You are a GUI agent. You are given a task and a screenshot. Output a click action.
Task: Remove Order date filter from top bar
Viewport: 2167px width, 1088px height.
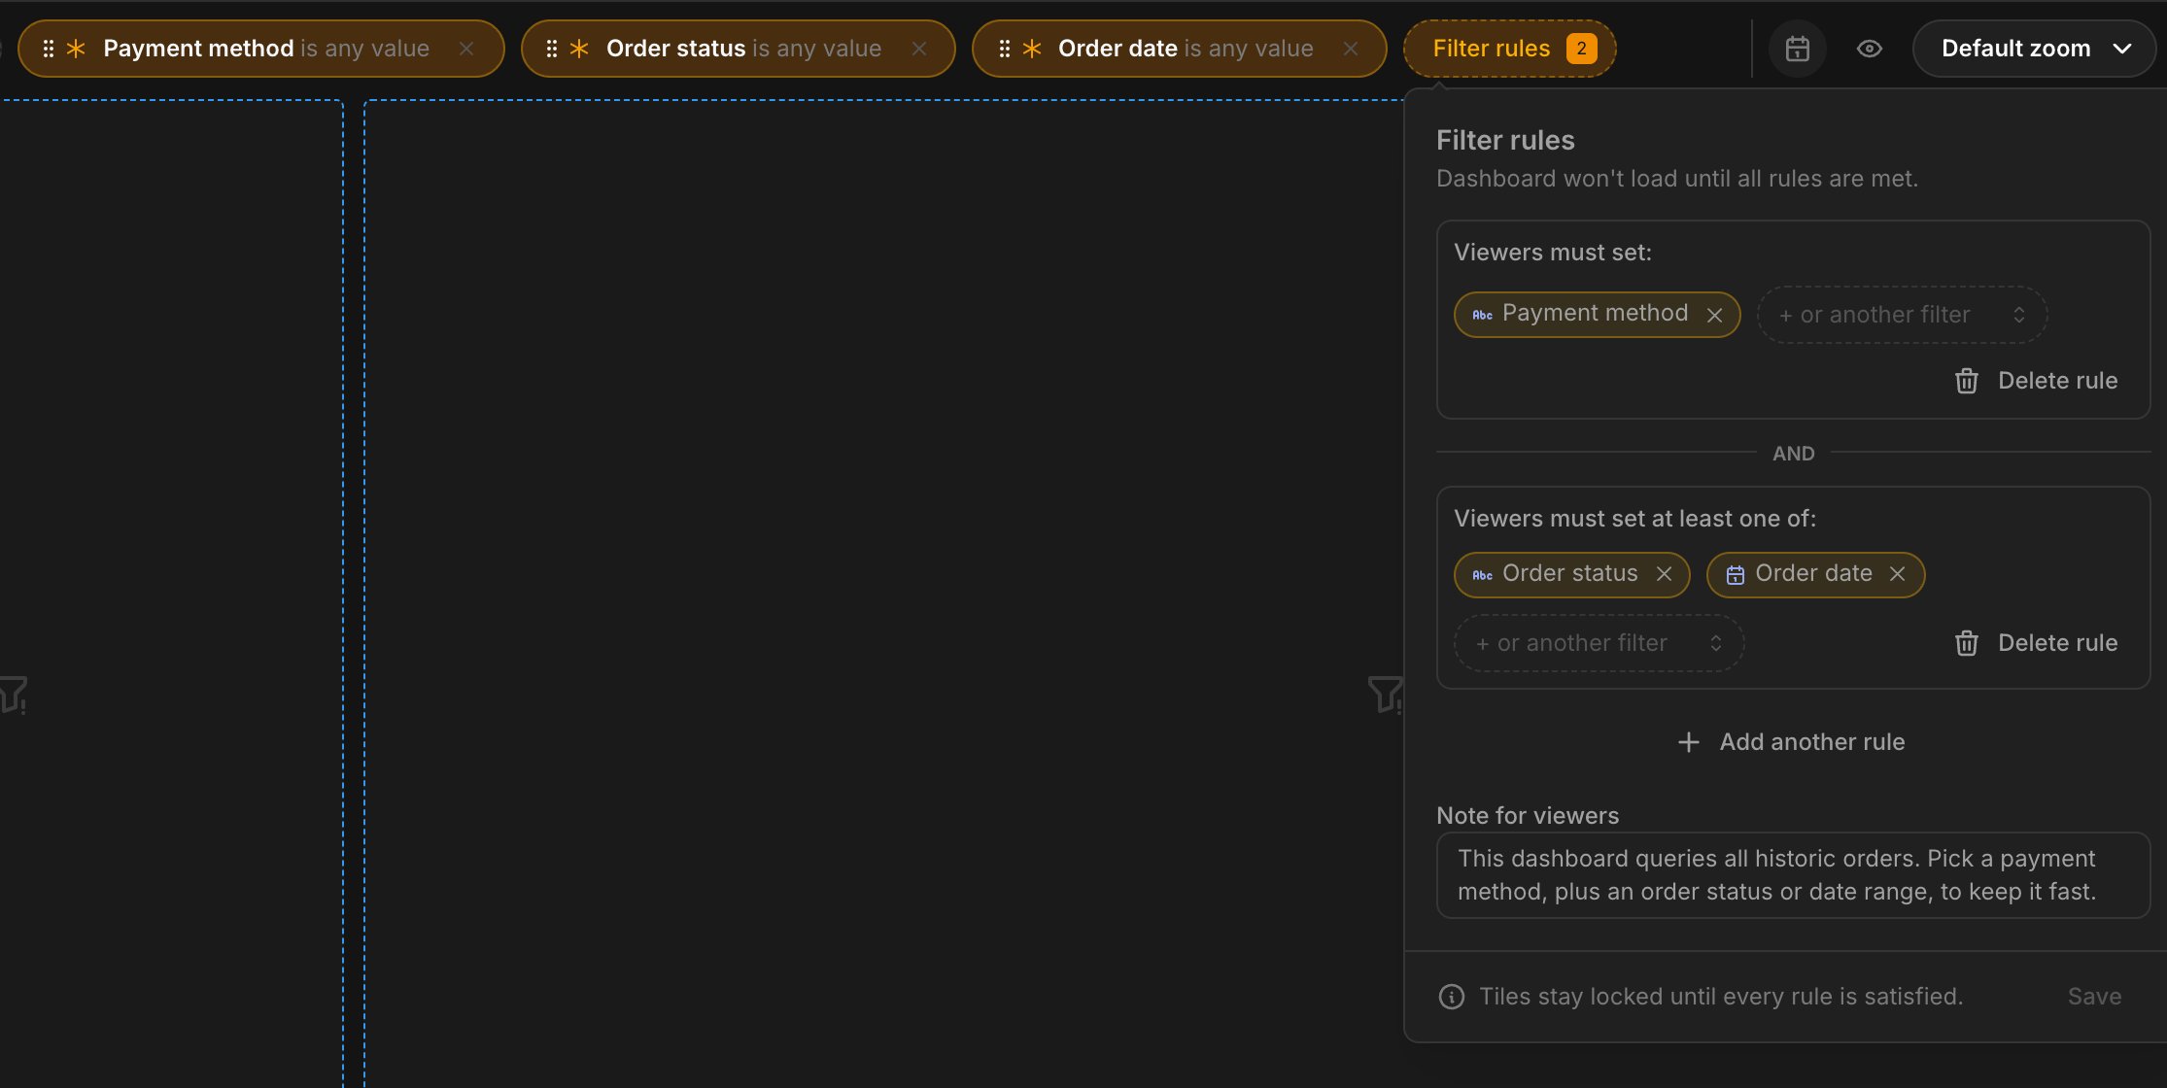pos(1351,49)
